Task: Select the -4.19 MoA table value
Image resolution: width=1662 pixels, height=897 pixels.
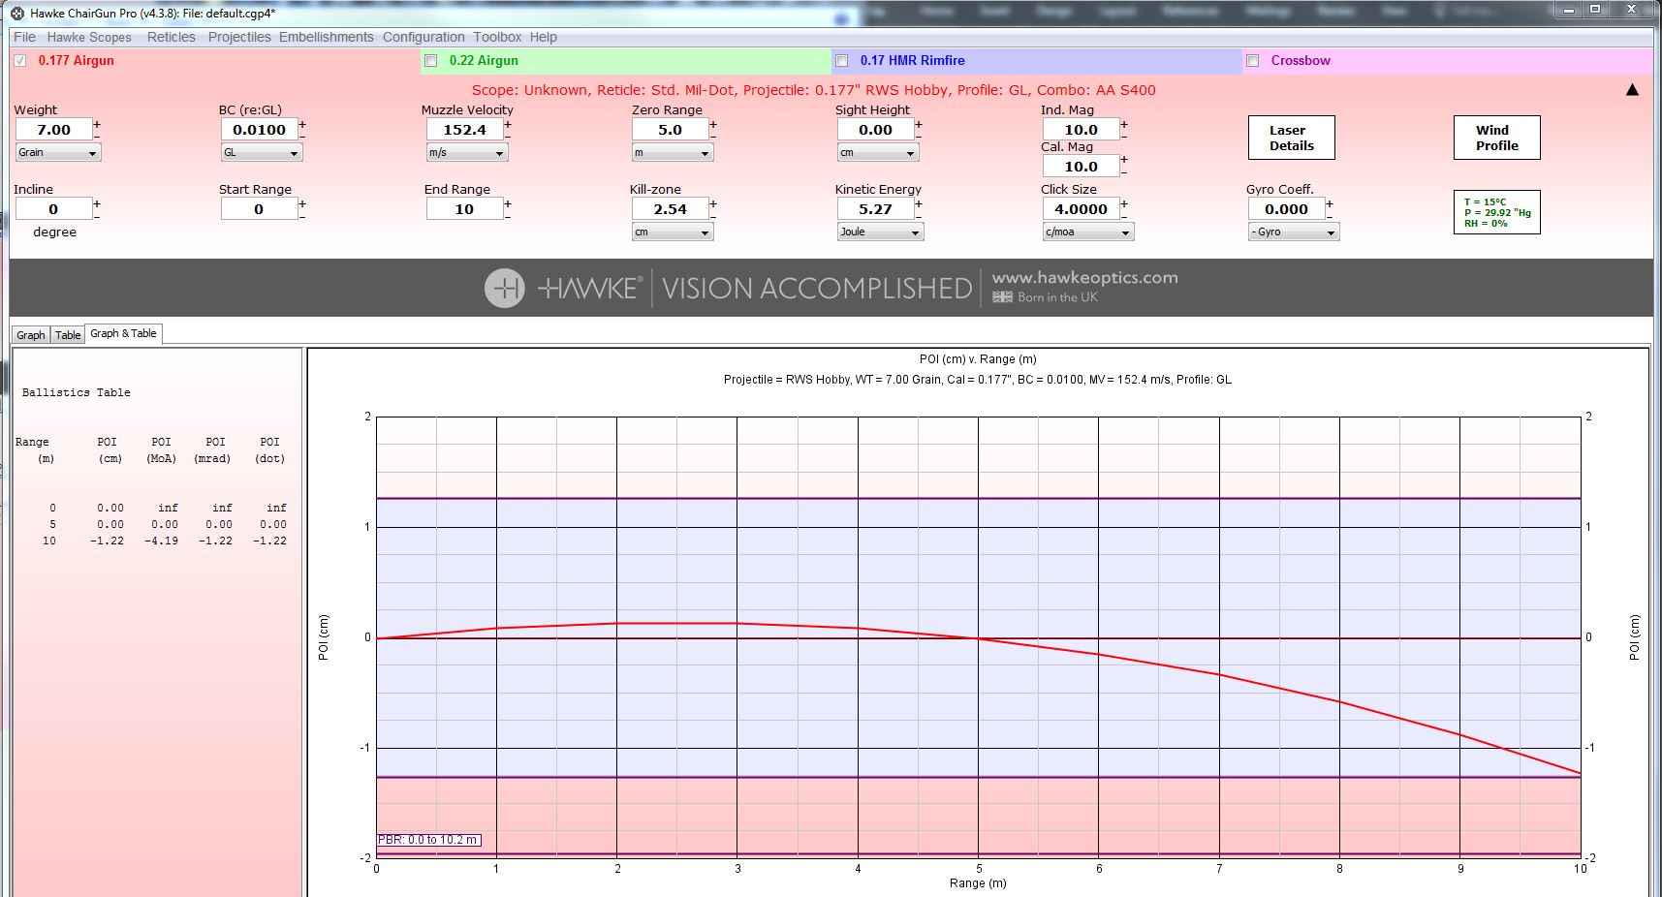Action: 161,541
